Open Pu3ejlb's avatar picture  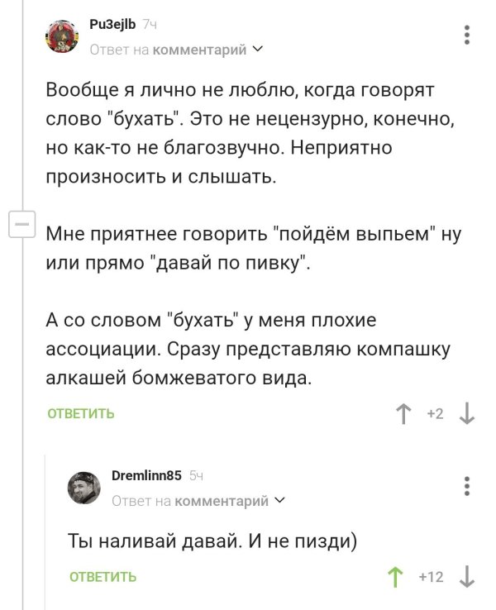[62, 36]
